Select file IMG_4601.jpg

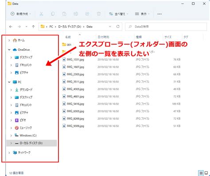pyautogui.click(x=75, y=96)
